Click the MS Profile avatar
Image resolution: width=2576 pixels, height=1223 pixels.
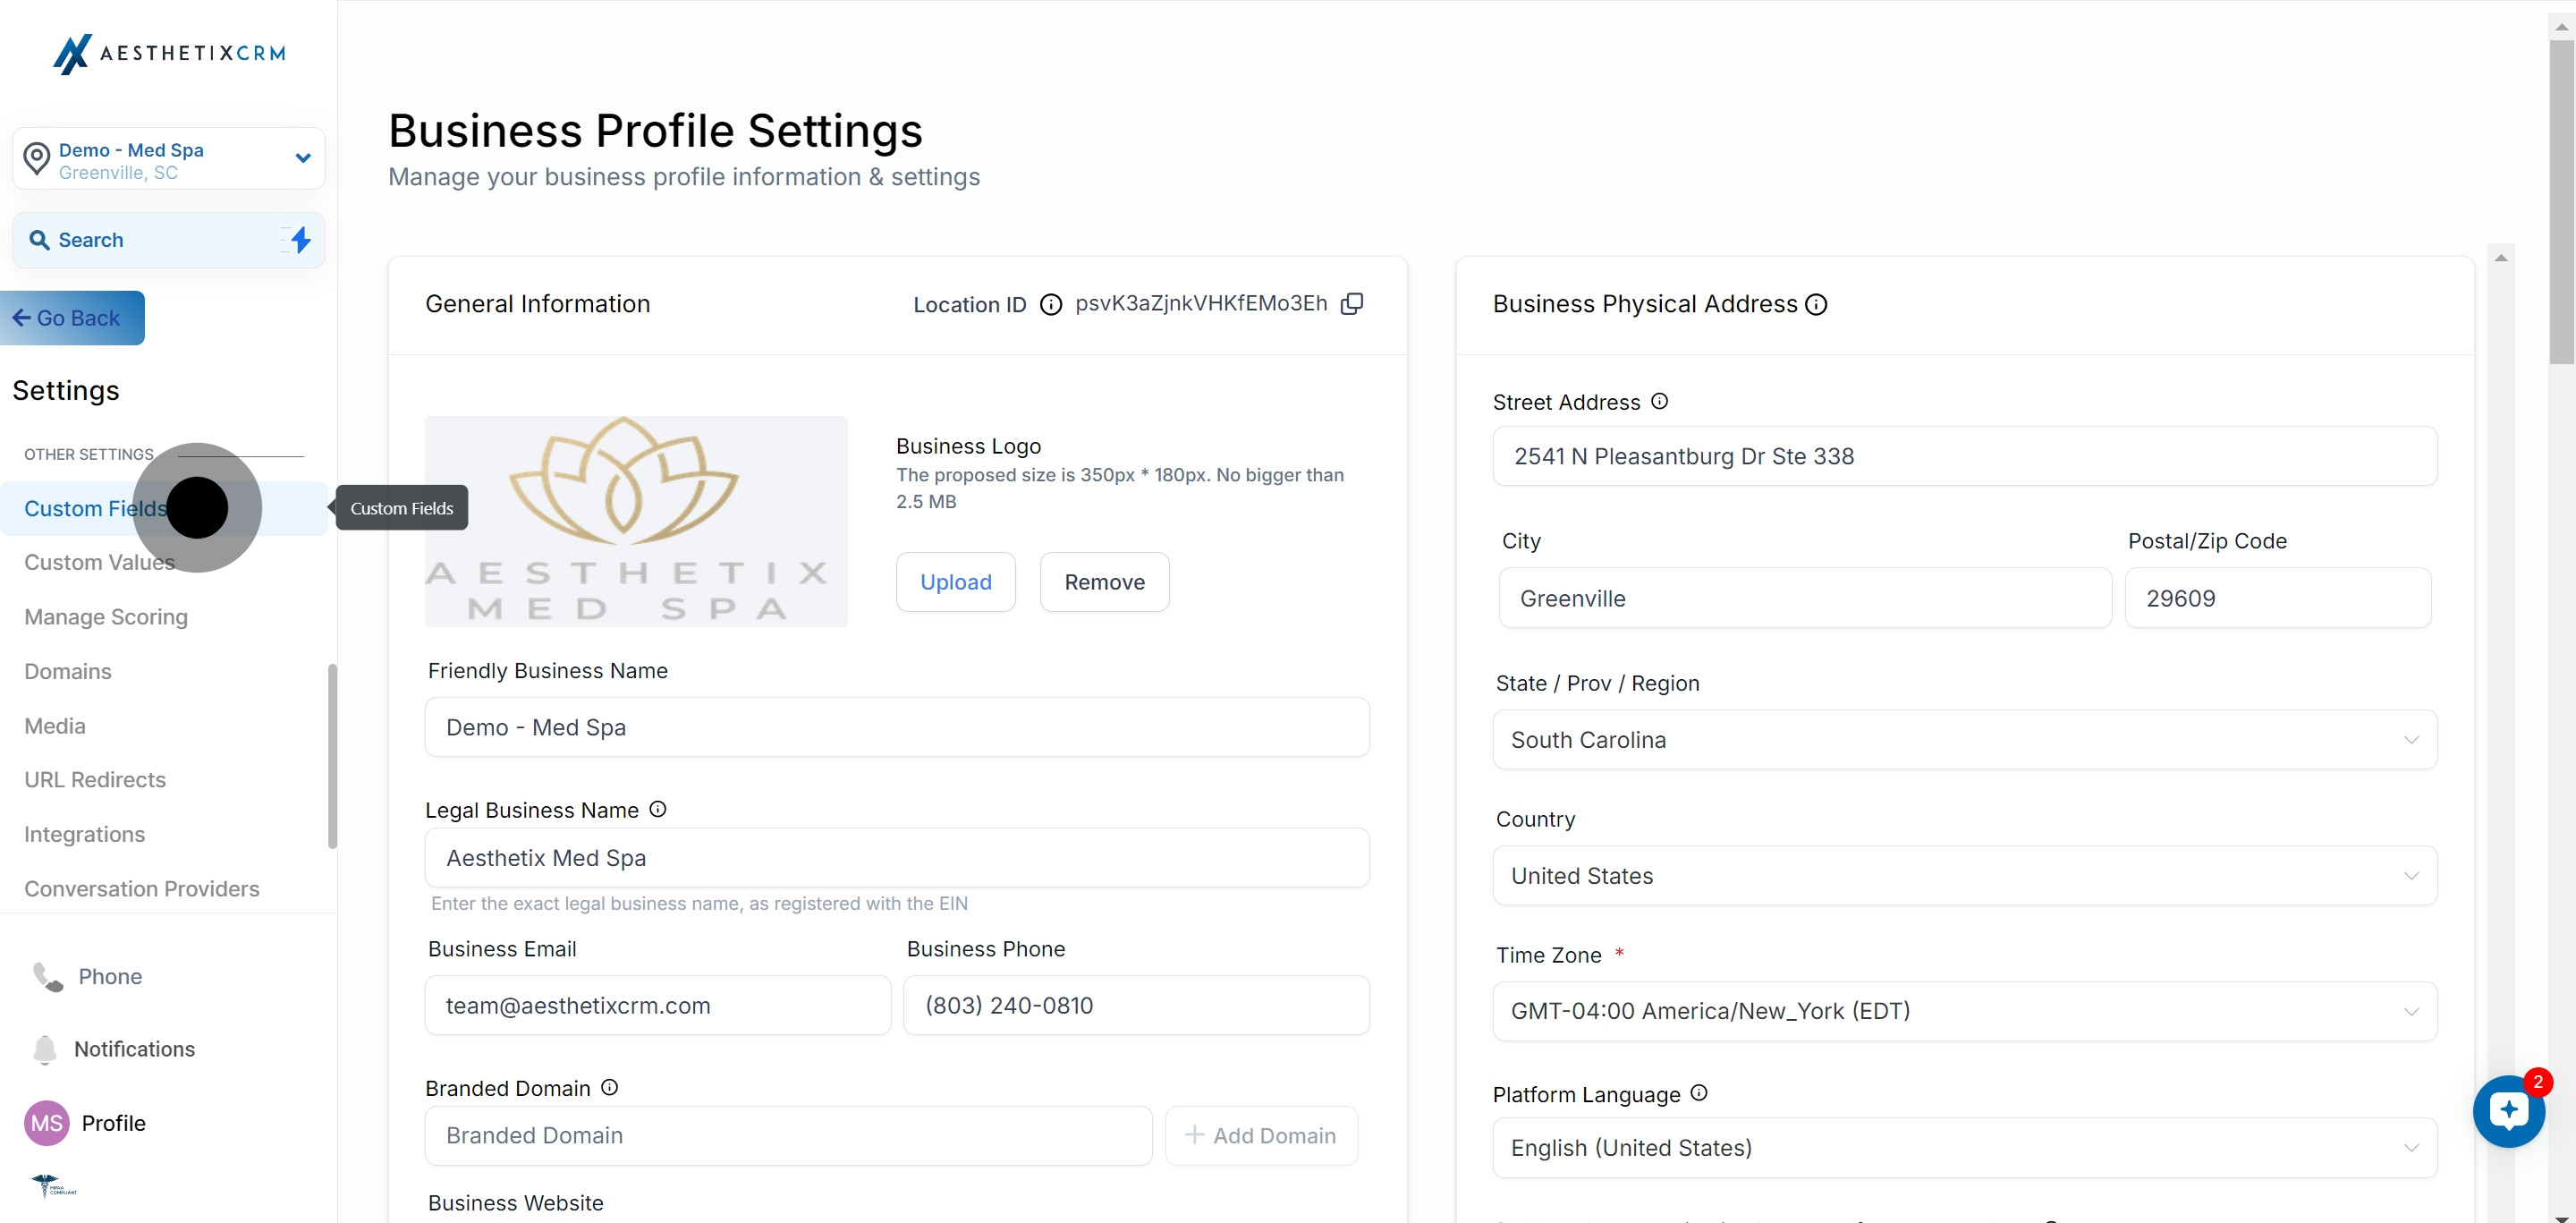pos(46,1123)
